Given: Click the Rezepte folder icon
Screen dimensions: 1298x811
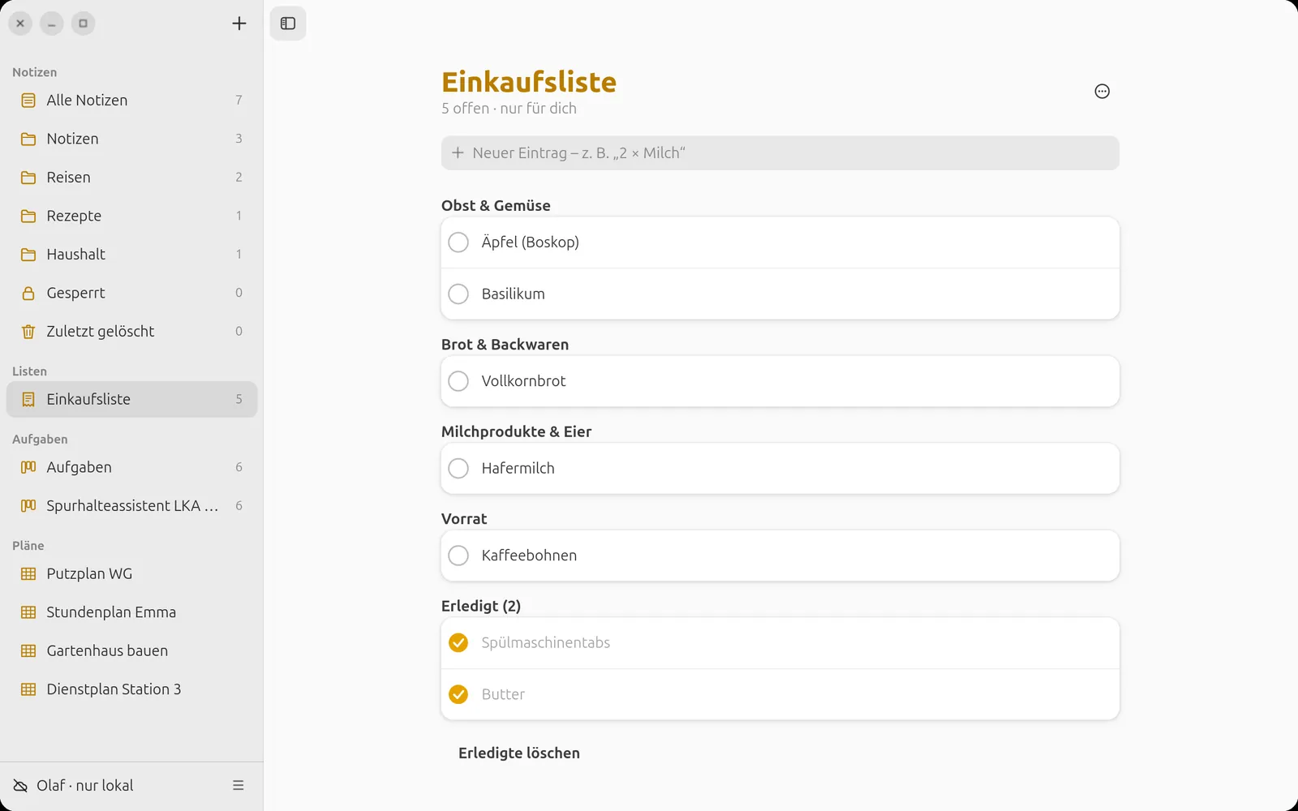Looking at the screenshot, I should point(28,216).
